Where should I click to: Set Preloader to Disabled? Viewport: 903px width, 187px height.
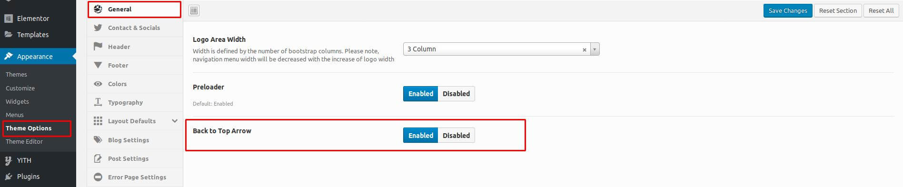point(456,94)
